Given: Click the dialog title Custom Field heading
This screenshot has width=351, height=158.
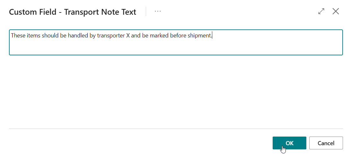Looking at the screenshot, I should [73, 12].
